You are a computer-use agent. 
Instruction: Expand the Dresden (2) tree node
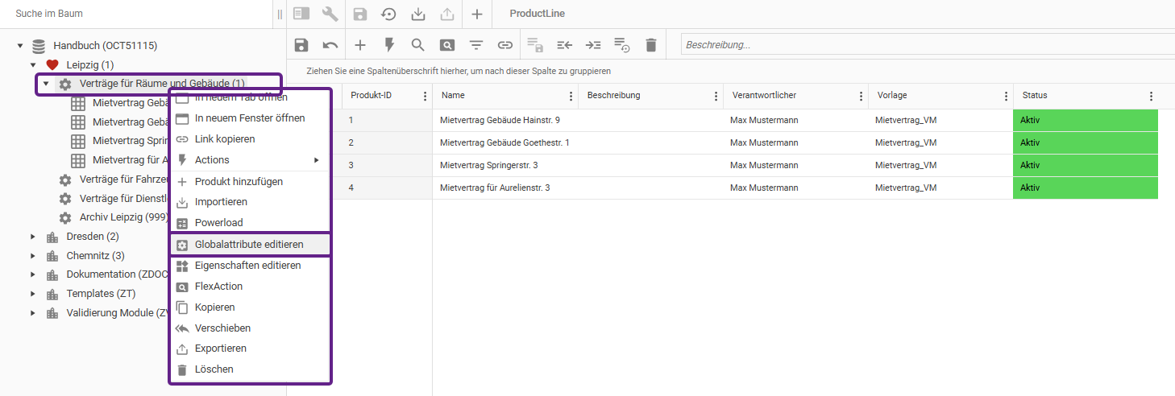coord(33,237)
